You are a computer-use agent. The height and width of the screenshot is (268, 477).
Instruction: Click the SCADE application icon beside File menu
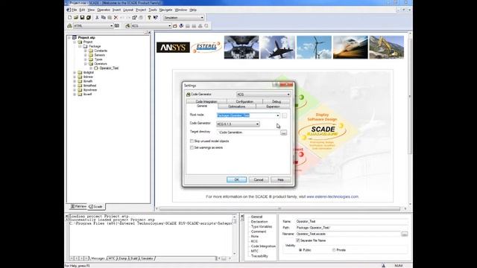[x=69, y=10]
